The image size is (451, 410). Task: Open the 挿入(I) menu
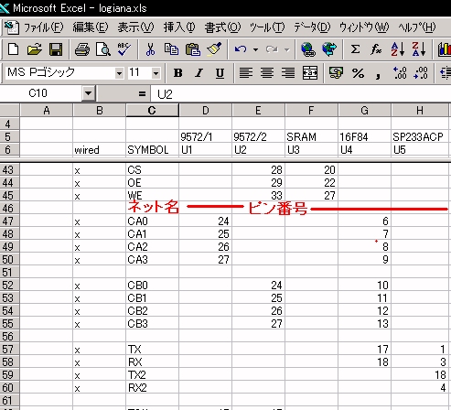(179, 27)
